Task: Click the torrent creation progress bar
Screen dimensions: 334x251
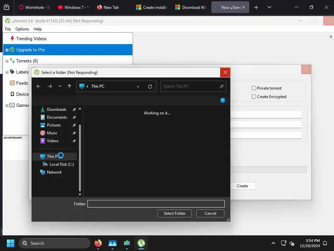Action: (268, 170)
